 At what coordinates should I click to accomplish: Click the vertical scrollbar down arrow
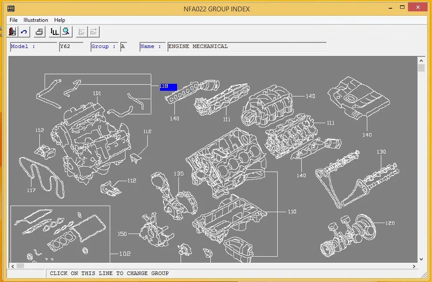tap(421, 259)
